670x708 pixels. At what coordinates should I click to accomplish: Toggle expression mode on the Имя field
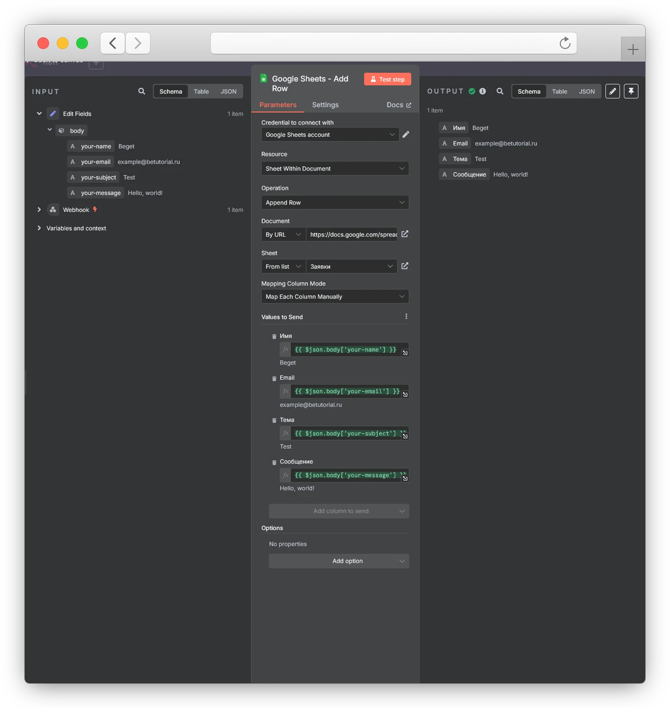(285, 349)
